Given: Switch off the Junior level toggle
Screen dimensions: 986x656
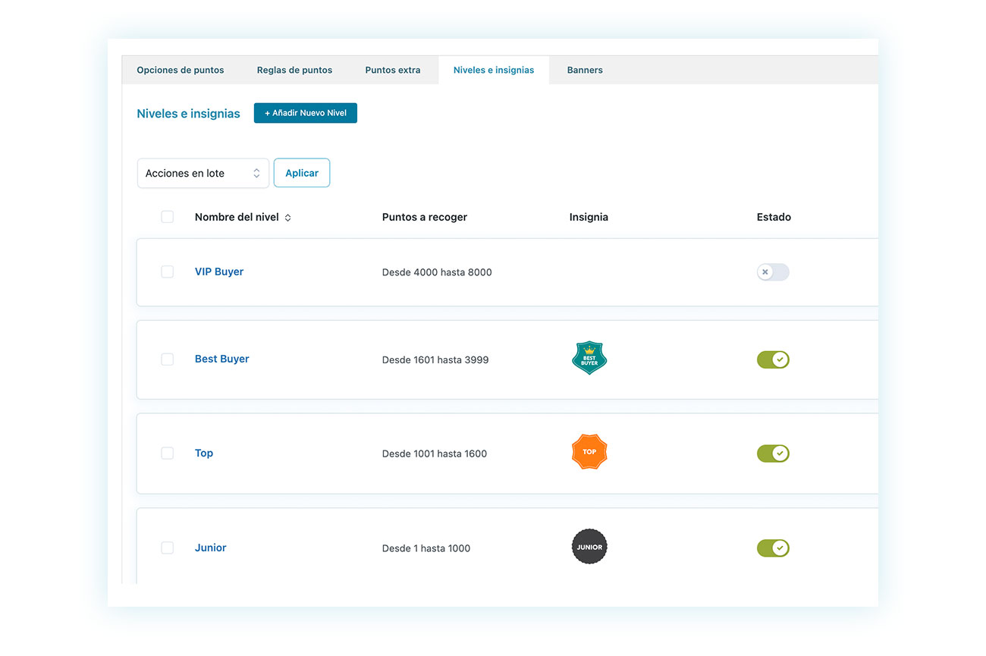Looking at the screenshot, I should (773, 548).
